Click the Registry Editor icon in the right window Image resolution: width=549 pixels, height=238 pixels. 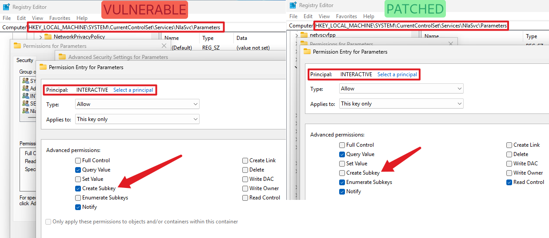293,5
